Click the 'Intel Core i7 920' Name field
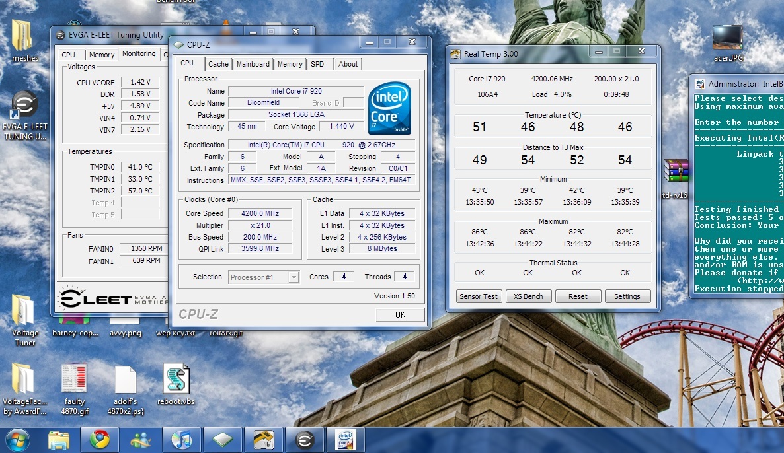This screenshot has width=784, height=453. tap(297, 91)
